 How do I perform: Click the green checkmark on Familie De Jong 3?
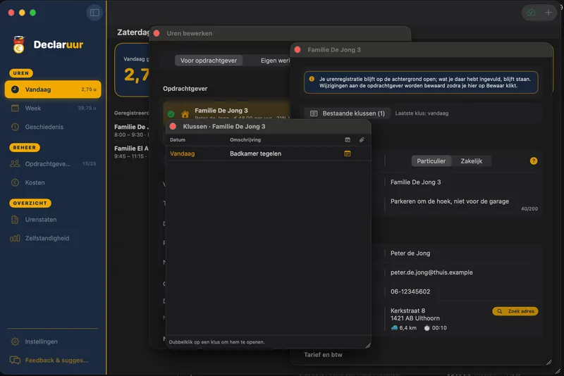click(x=171, y=114)
